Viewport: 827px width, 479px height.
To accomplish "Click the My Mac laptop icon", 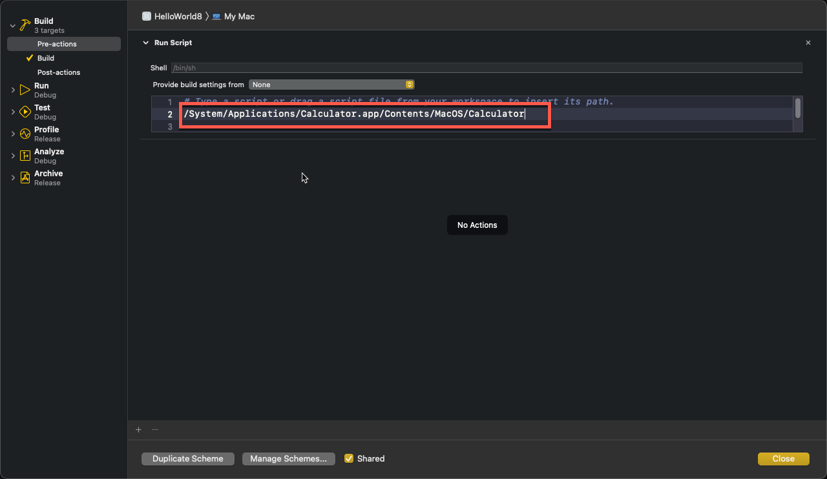I will pos(216,16).
